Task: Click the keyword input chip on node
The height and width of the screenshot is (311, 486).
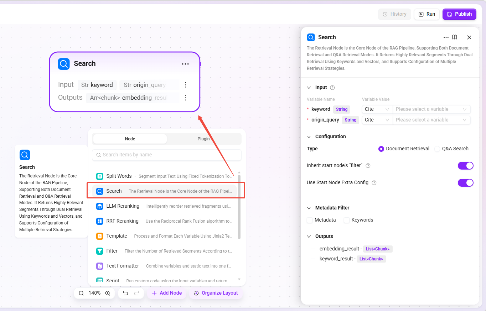Action: 97,85
